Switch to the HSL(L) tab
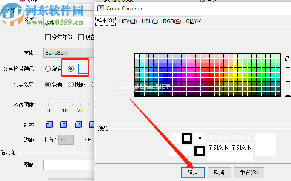 click(150, 21)
